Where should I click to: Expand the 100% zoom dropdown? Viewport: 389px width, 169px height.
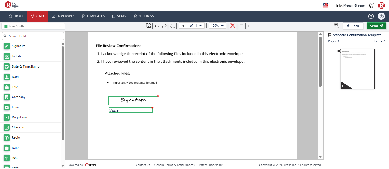click(x=217, y=26)
